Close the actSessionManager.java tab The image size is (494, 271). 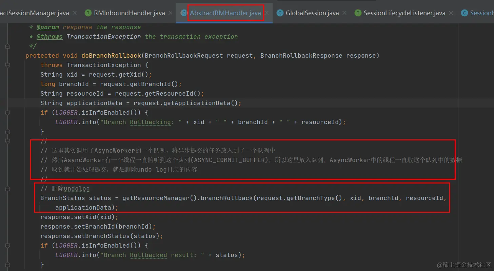click(x=75, y=13)
